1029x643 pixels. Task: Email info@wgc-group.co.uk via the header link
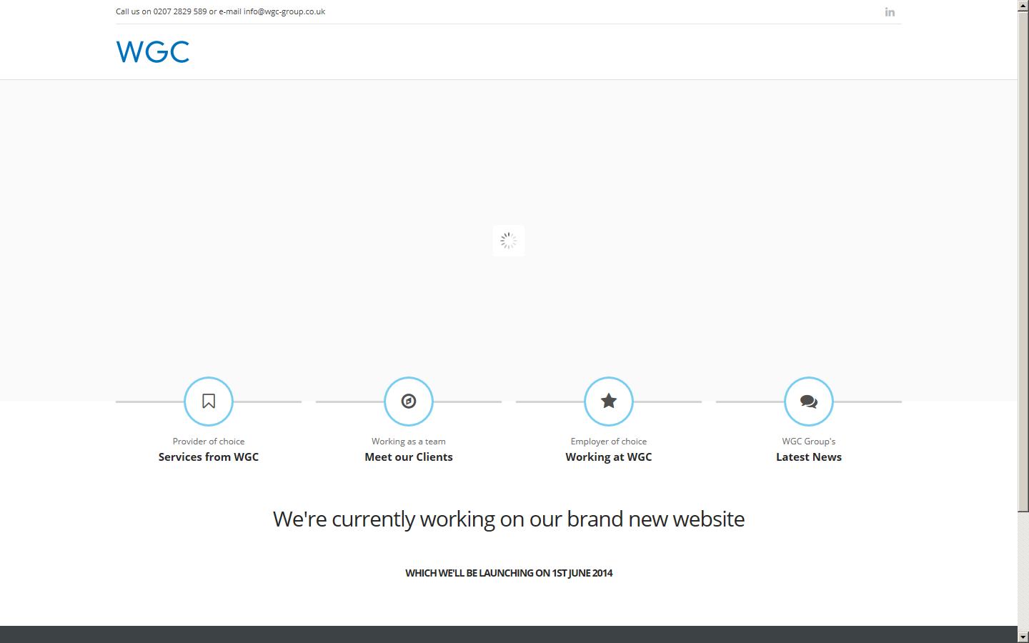tap(284, 11)
